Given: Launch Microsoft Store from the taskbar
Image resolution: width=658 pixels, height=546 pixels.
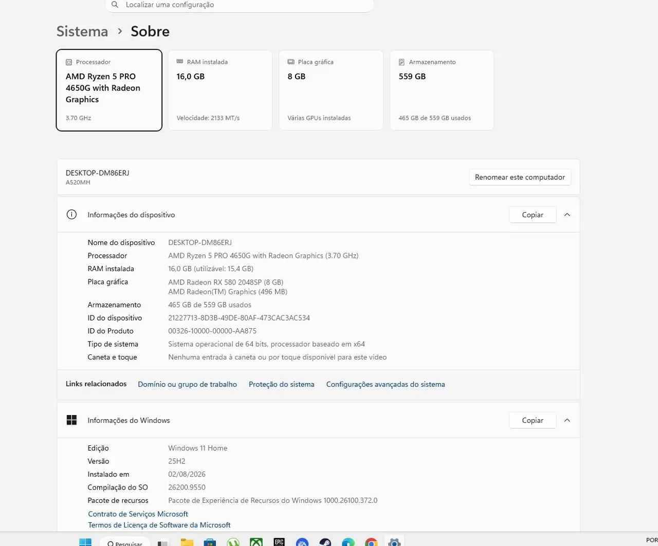Looking at the screenshot, I should (x=210, y=542).
